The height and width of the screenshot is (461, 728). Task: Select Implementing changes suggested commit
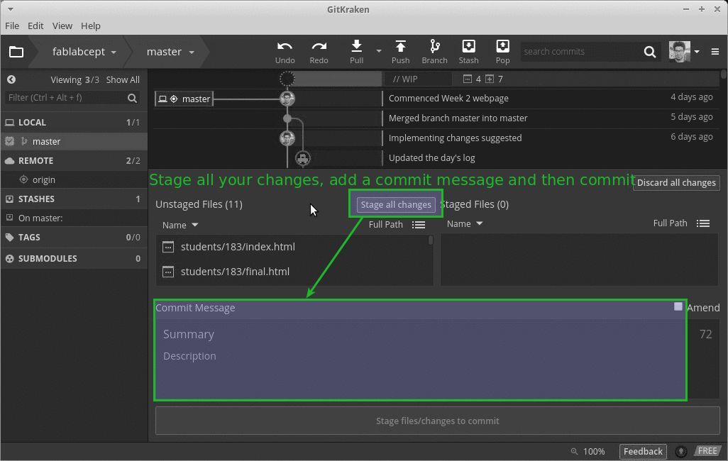coord(455,138)
